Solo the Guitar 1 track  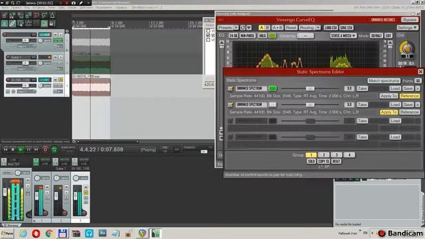pos(60,57)
